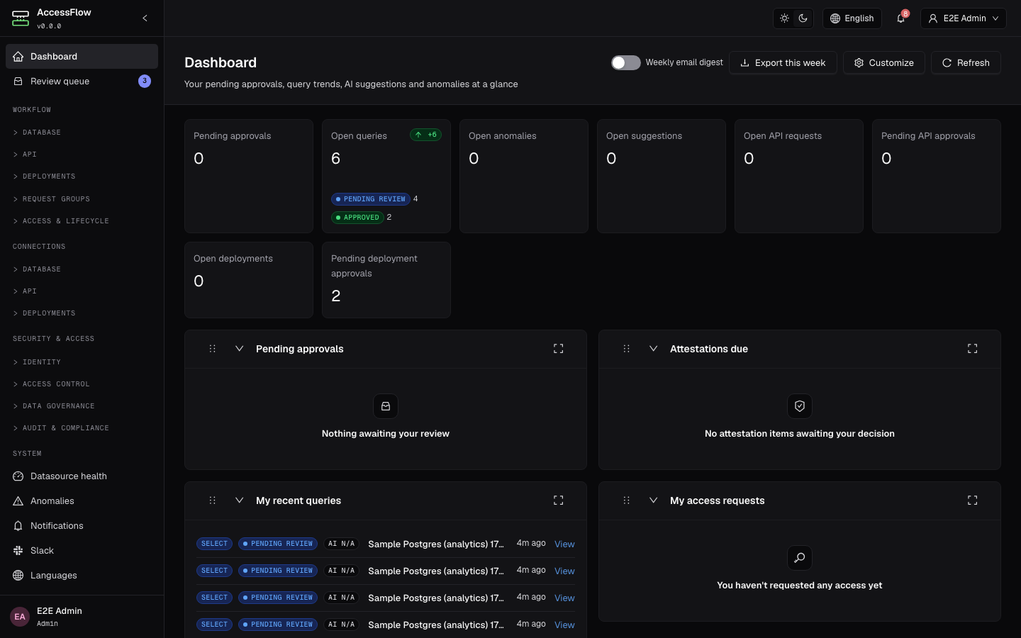Switch to light theme sun icon

pos(784,18)
